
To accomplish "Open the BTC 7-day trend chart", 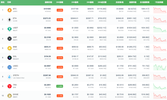I will click(159, 10).
